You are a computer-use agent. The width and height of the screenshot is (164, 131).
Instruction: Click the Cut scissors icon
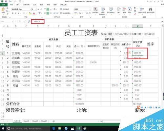[7, 8]
